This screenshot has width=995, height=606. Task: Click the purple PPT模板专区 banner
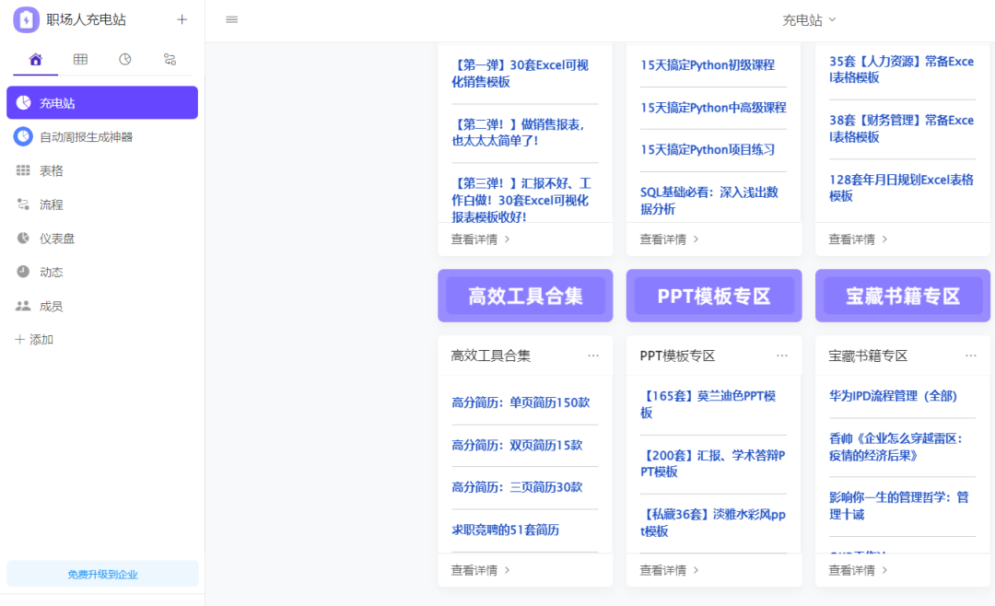[714, 295]
